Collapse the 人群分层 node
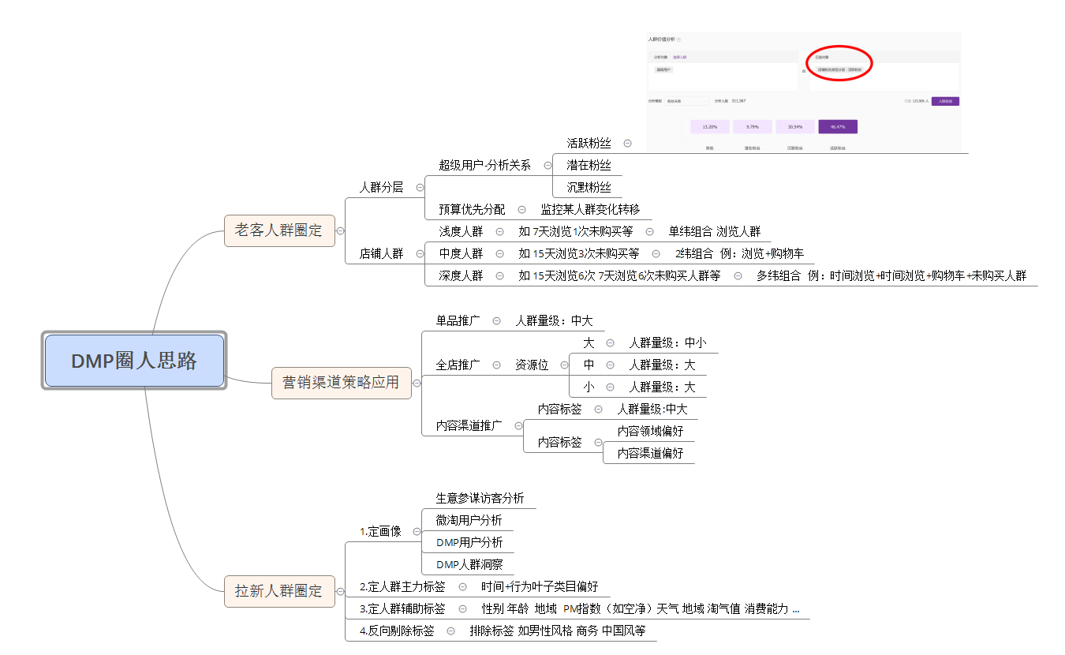1065x655 pixels. (420, 188)
